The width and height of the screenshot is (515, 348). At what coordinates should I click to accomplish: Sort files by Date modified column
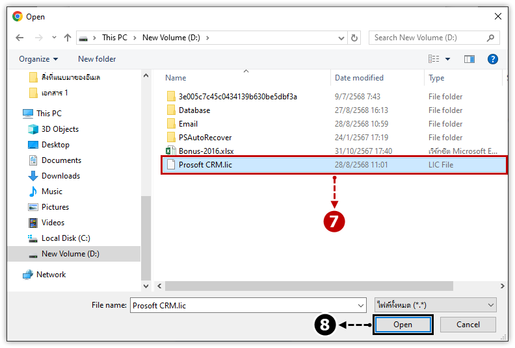(x=359, y=78)
